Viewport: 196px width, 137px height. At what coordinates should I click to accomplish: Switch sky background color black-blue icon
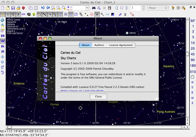coord(113,14)
